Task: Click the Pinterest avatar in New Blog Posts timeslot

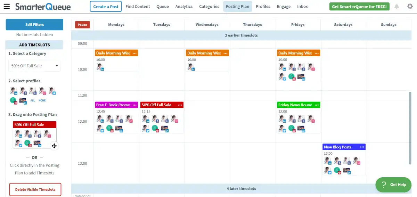Action: [337, 170]
